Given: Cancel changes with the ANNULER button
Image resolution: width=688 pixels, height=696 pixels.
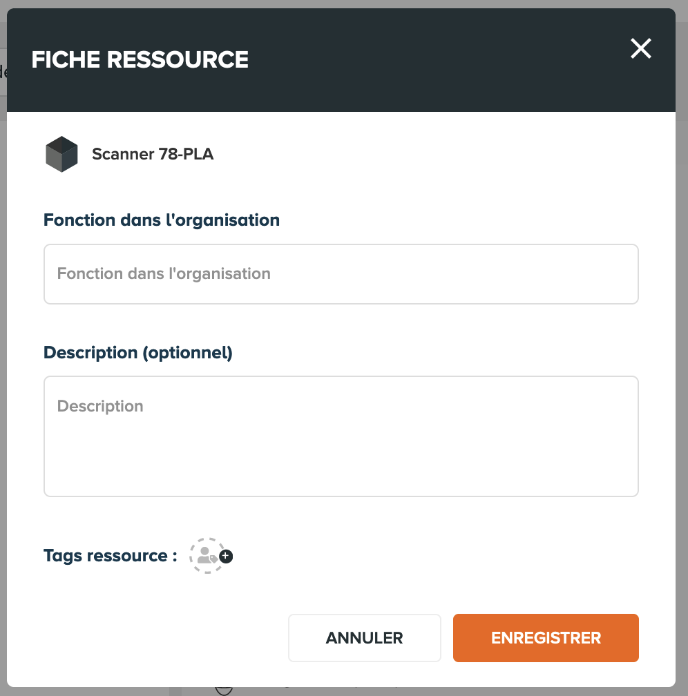Looking at the screenshot, I should (364, 638).
